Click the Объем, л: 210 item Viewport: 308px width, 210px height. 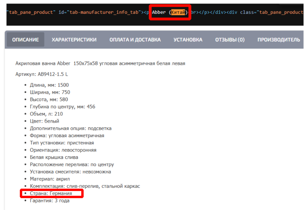(x=46, y=114)
